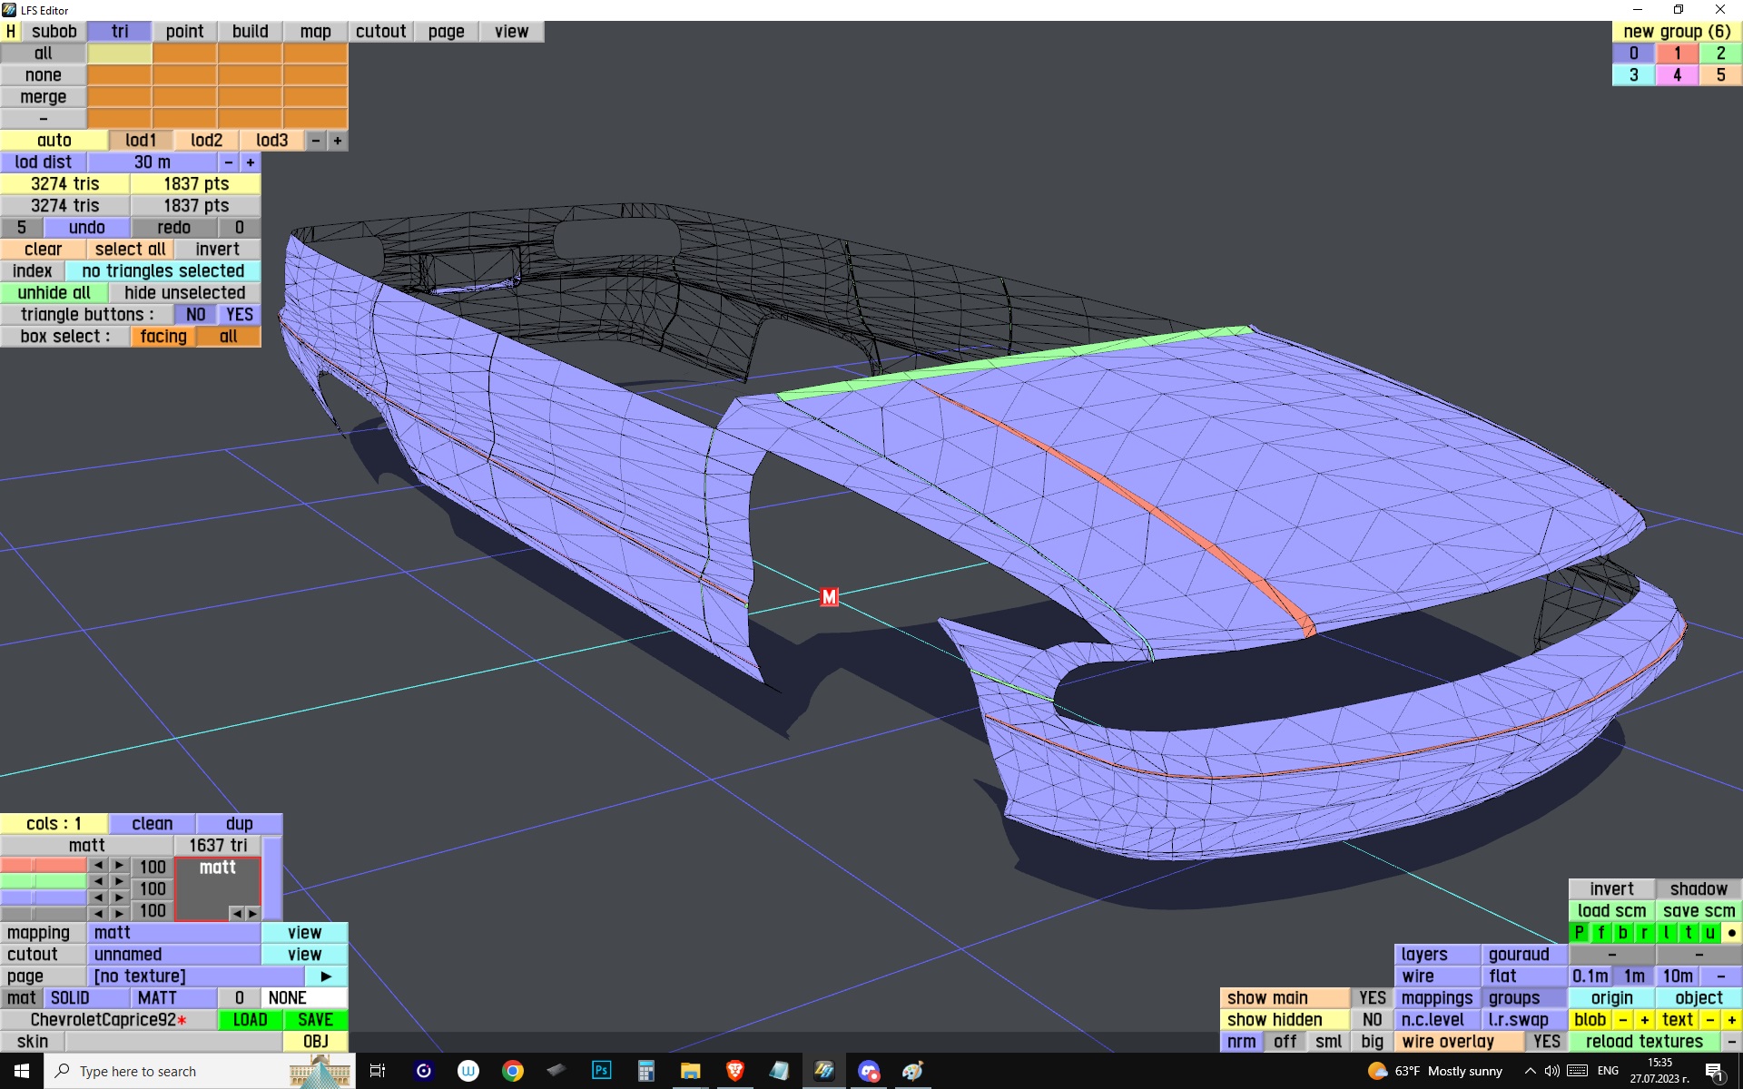Click the red M marker in viewport
Image resolution: width=1743 pixels, height=1089 pixels.
(x=829, y=597)
